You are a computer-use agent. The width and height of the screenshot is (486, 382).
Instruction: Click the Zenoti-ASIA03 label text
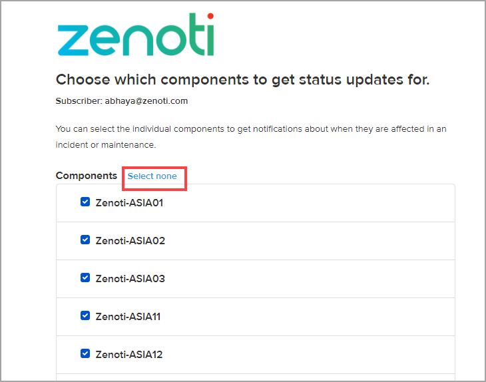[x=130, y=279]
